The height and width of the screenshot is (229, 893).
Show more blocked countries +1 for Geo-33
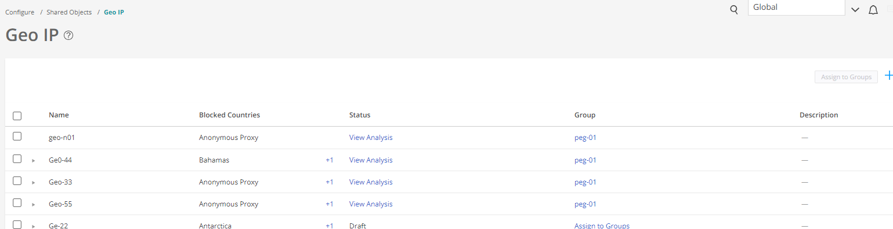330,182
